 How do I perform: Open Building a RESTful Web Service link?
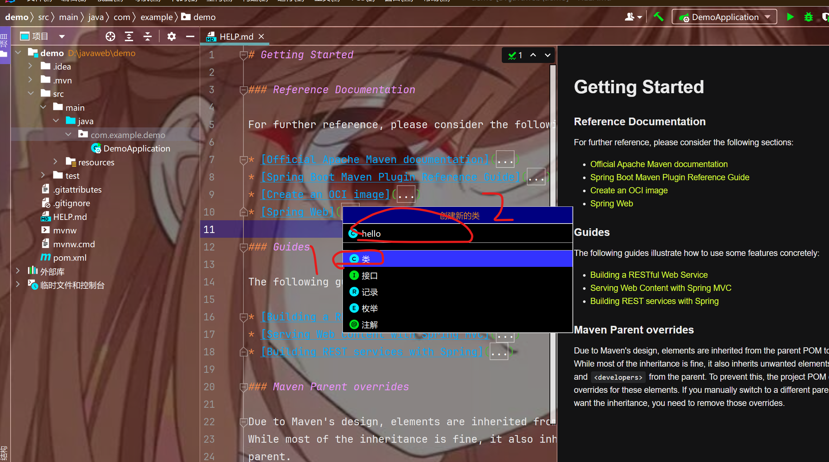[x=649, y=275]
